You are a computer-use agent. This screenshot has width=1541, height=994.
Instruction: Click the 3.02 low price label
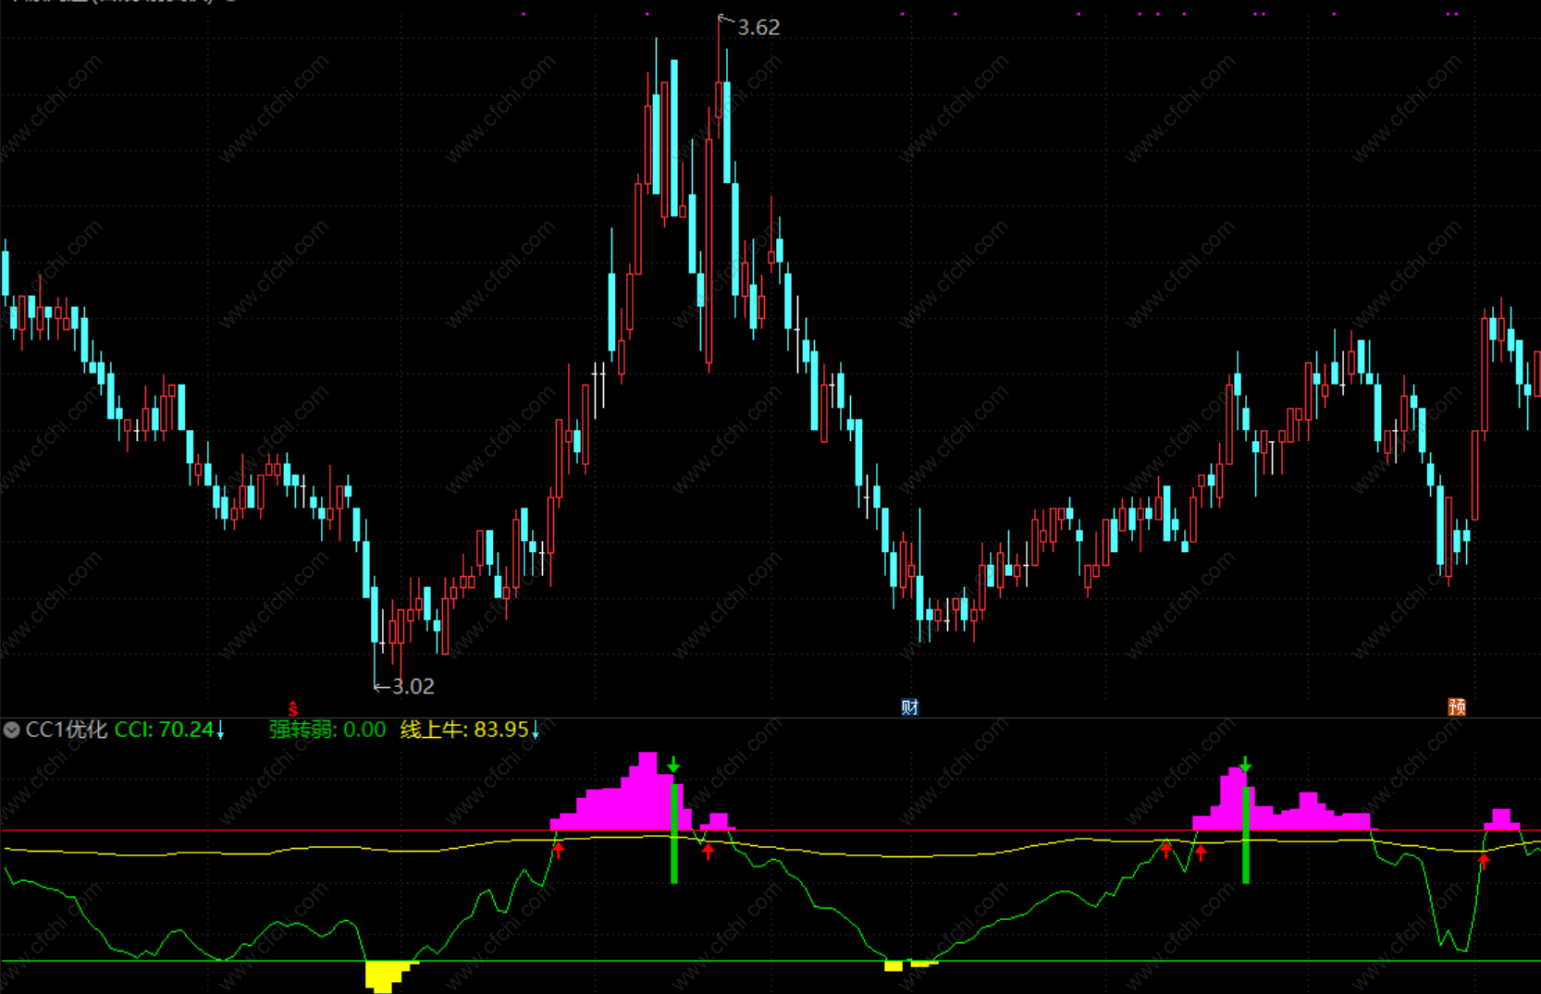[413, 686]
